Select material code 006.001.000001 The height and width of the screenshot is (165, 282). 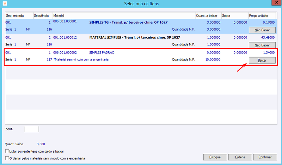[x=65, y=21]
